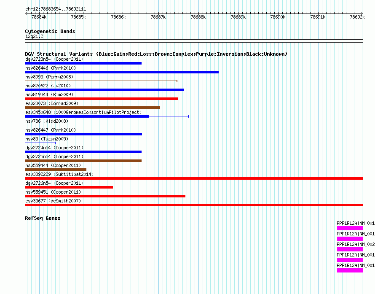Viewport: 375px width, 294px height.
Task: Click the 78692k ruler position
Action: pyautogui.click(x=357, y=17)
